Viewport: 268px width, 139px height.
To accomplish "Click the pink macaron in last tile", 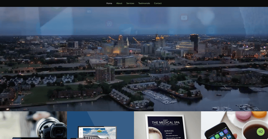I will pyautogui.click(x=243, y=116).
